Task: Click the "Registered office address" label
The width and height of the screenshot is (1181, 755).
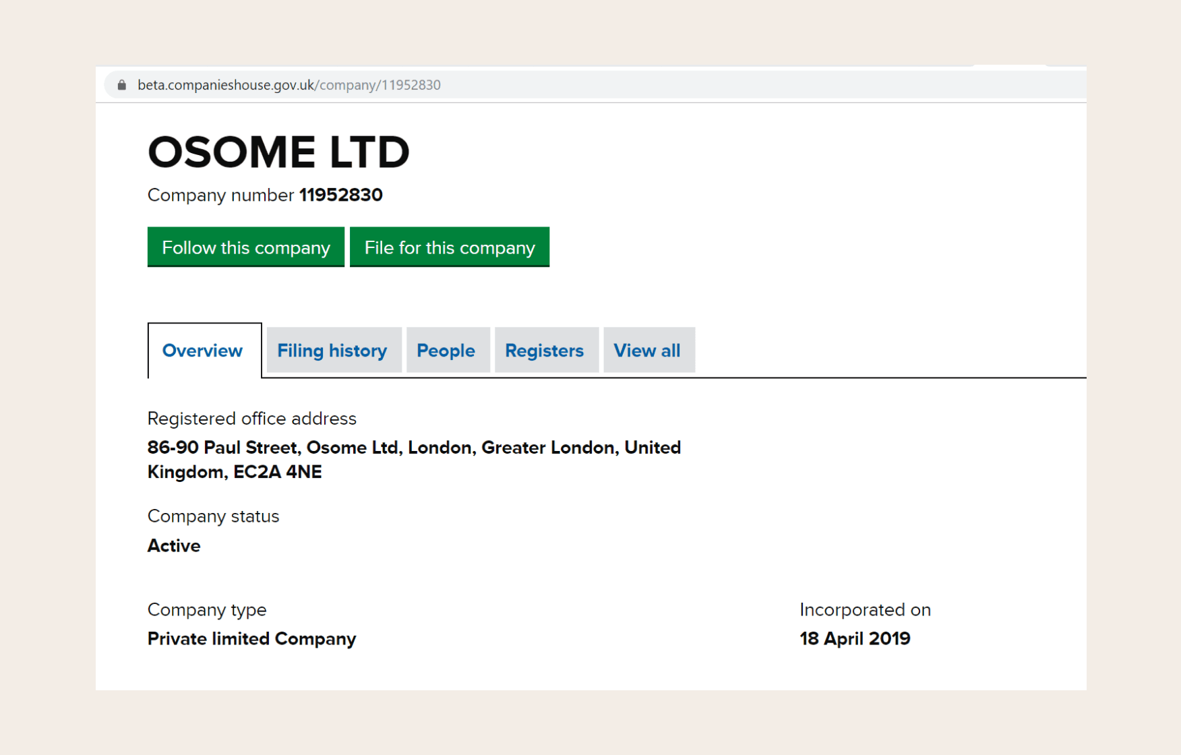Action: pyautogui.click(x=251, y=419)
